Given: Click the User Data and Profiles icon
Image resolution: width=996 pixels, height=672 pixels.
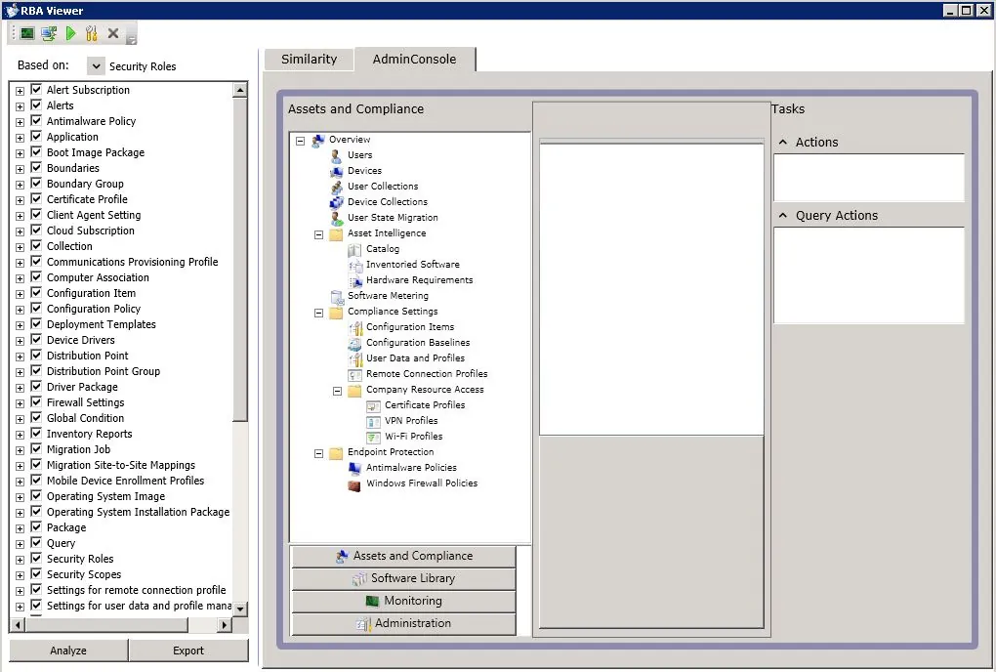Looking at the screenshot, I should pos(354,358).
